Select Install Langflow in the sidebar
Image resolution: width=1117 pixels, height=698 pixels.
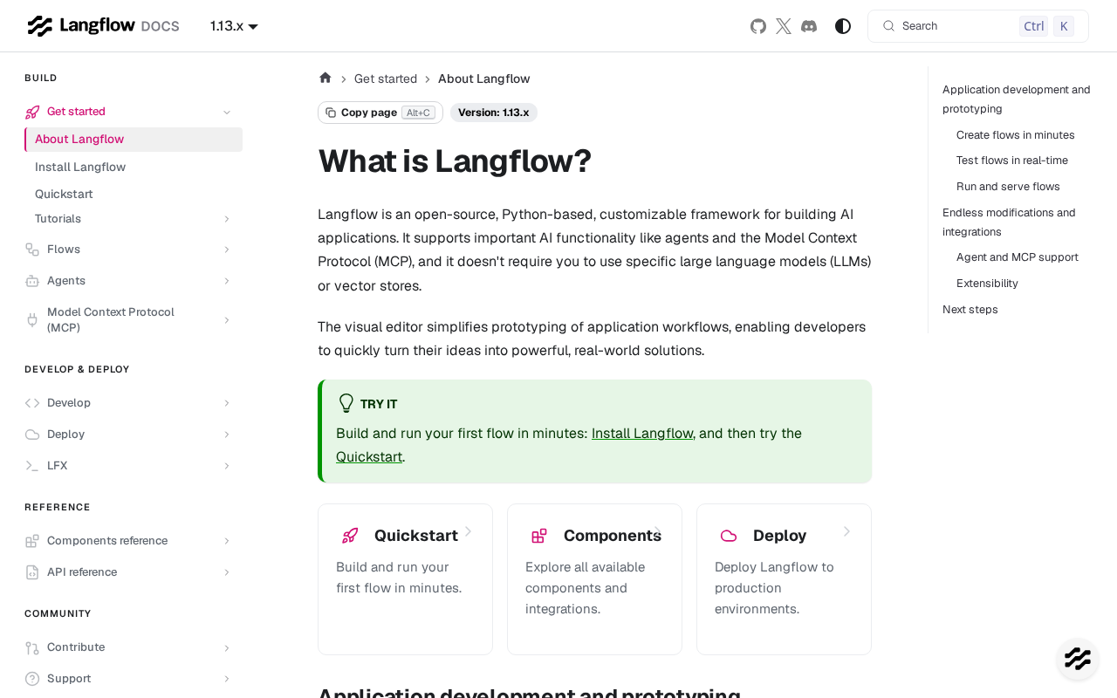click(x=80, y=167)
